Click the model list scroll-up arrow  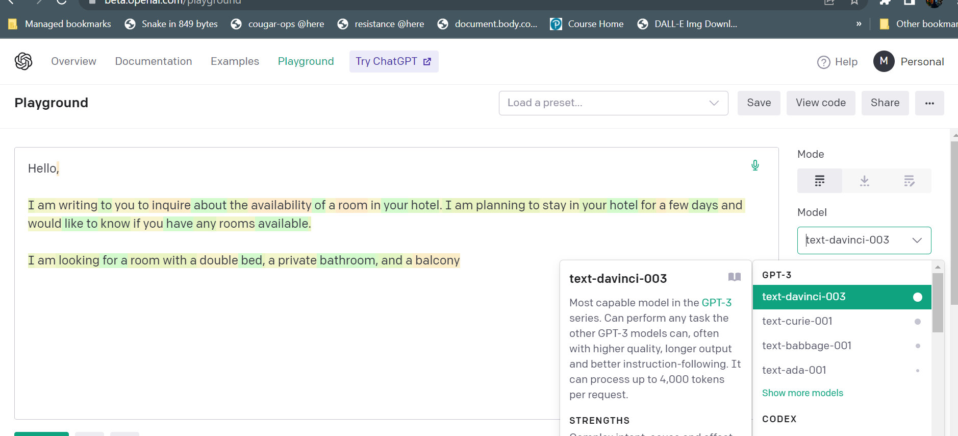tap(938, 267)
